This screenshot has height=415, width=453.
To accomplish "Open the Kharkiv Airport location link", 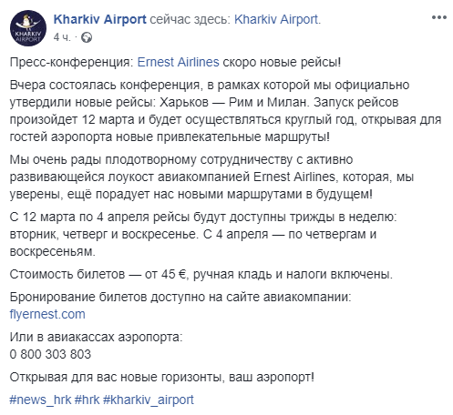I will (x=276, y=19).
